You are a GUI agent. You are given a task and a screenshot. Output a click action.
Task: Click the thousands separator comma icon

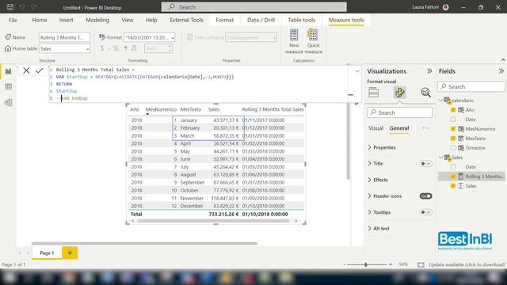pos(125,48)
